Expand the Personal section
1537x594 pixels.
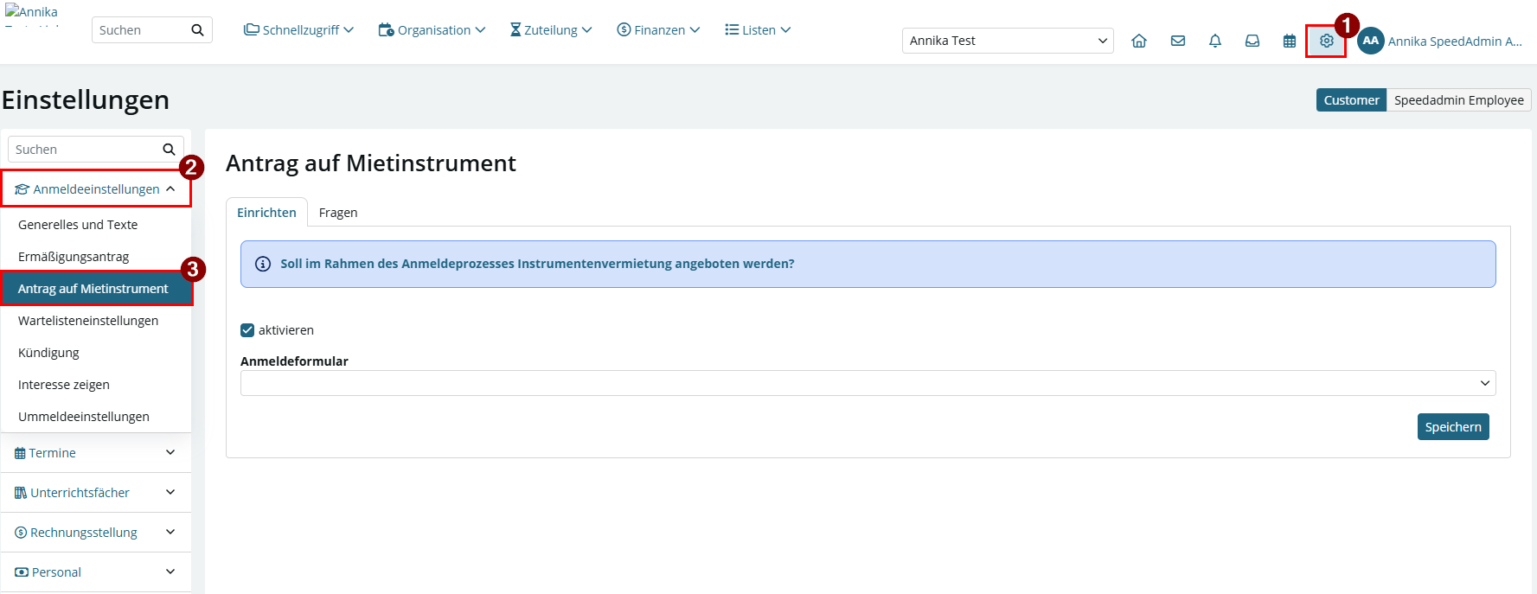pyautogui.click(x=95, y=572)
